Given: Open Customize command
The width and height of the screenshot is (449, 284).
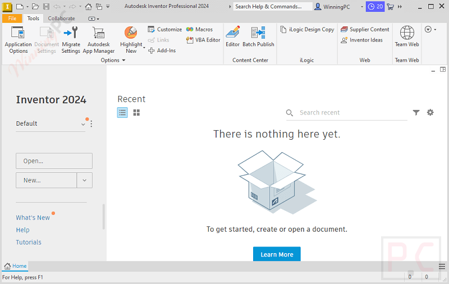Looking at the screenshot, I should click(x=164, y=29).
